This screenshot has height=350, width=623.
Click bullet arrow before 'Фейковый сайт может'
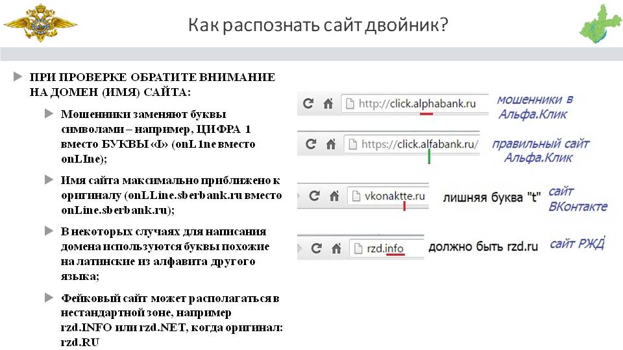49,297
